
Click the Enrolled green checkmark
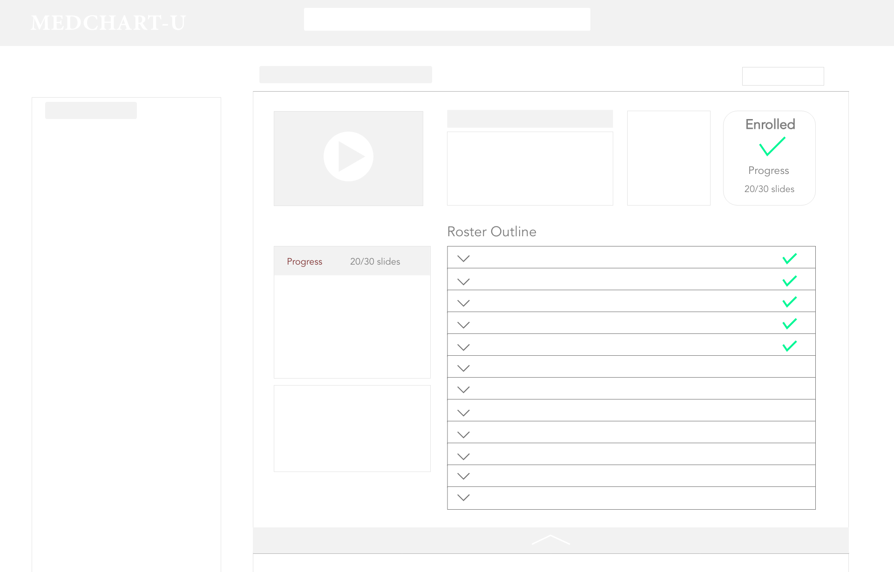(772, 146)
